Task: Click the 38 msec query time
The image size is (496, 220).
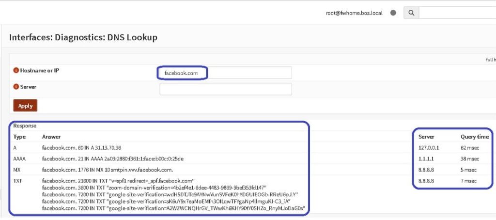Action: click(470, 159)
